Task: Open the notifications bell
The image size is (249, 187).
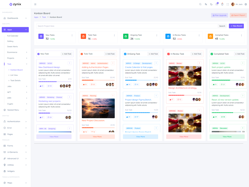Action: 222,4
